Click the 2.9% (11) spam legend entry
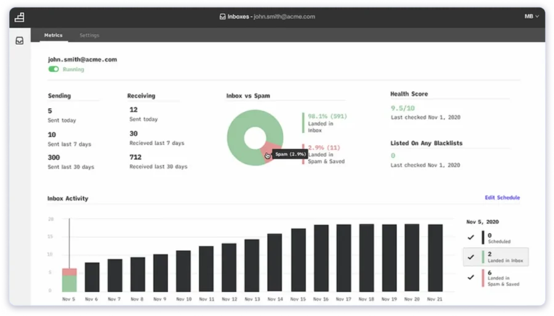Viewport: 554px width, 316px height. tap(324, 148)
